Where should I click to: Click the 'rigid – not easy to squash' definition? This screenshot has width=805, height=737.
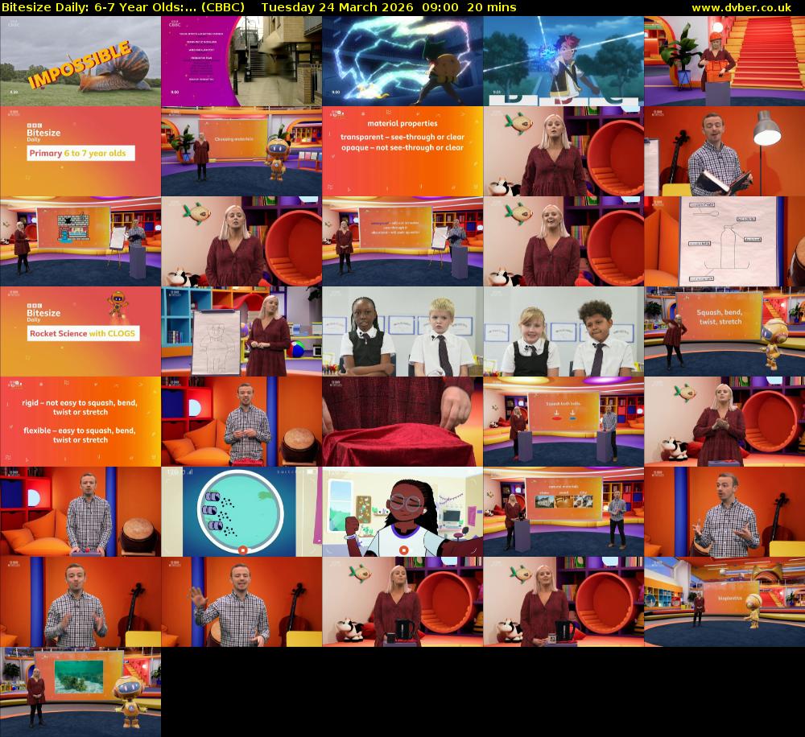point(80,407)
